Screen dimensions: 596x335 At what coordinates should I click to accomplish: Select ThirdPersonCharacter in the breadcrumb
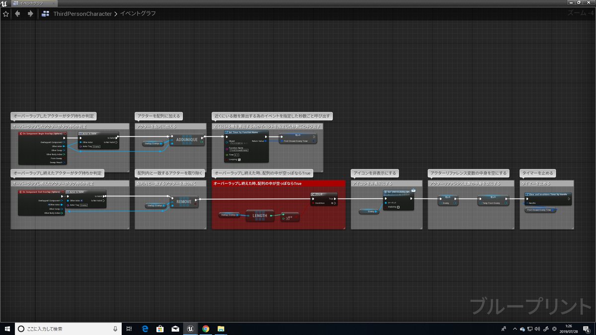click(82, 14)
